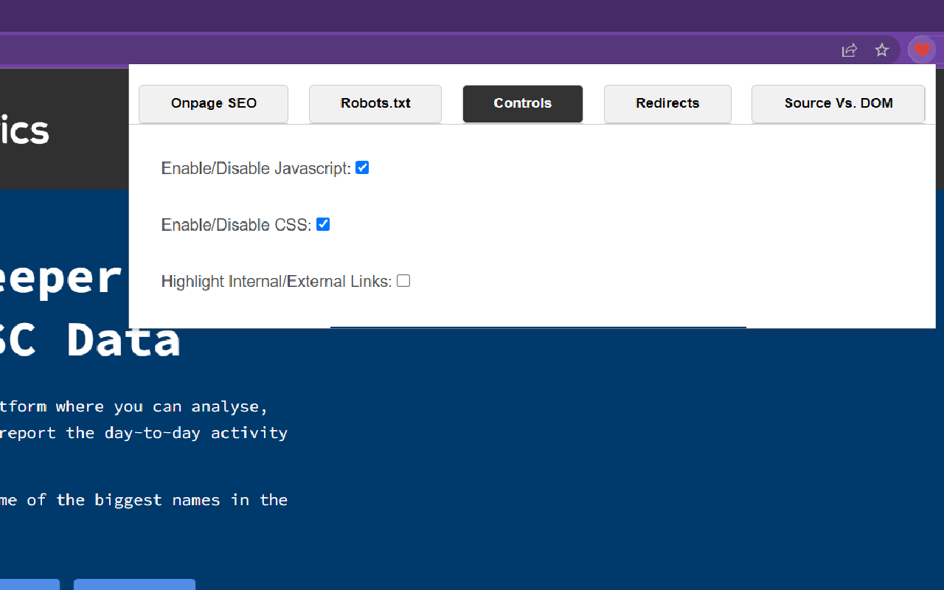Open the red heart extension icon
This screenshot has height=590, width=944.
tap(922, 49)
